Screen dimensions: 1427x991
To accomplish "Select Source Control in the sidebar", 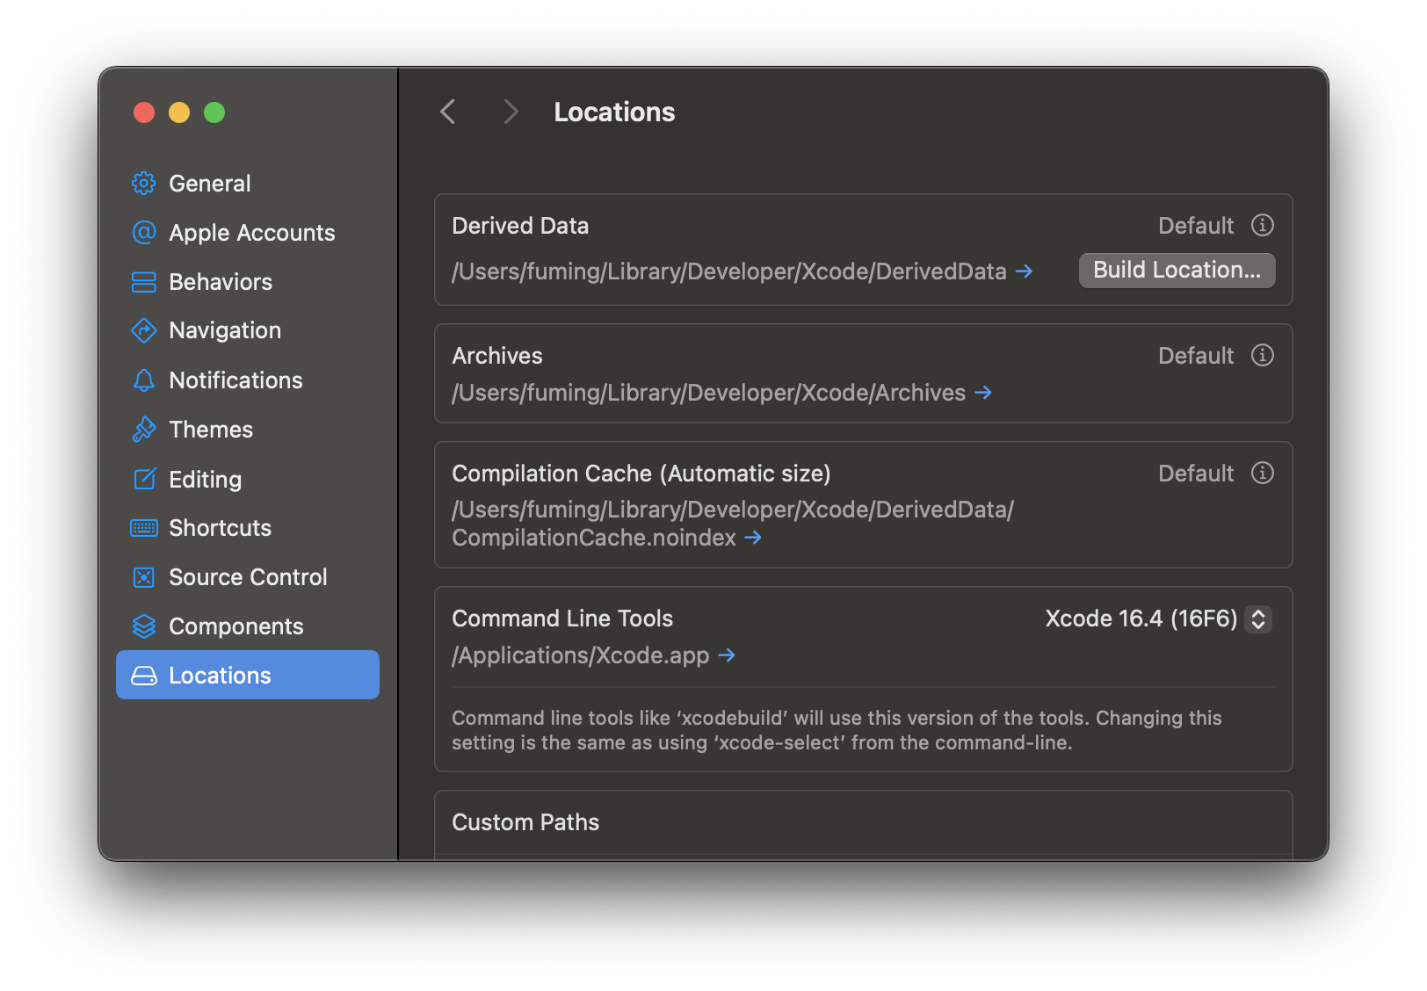I will (248, 576).
